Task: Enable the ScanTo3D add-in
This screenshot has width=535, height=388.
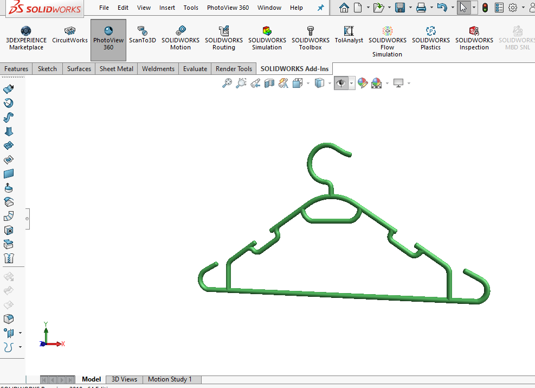Action: point(142,35)
